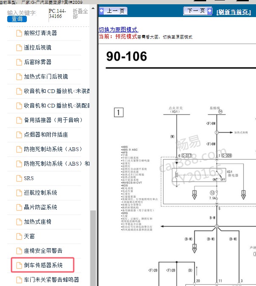The height and width of the screenshot is (286, 256).
Task: Open the 倒车传感器系统 entry
Action: click(x=43, y=265)
